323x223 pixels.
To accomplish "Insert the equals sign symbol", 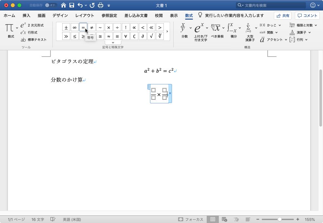I will [83, 27].
